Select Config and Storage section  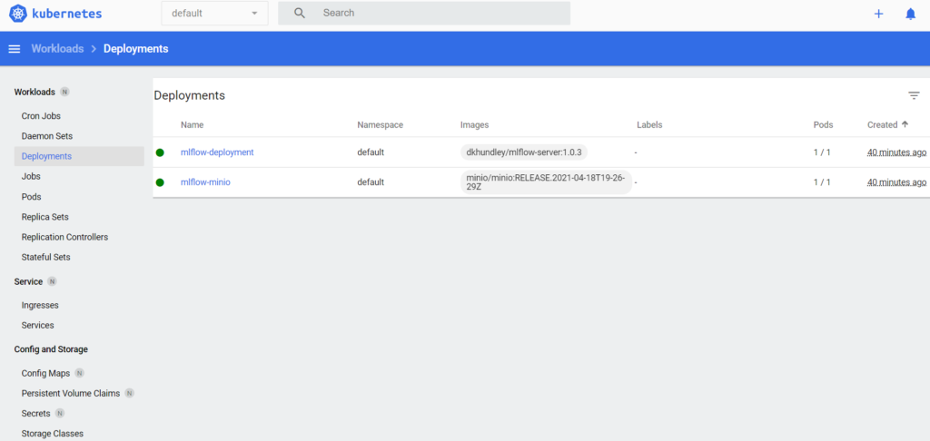(51, 349)
